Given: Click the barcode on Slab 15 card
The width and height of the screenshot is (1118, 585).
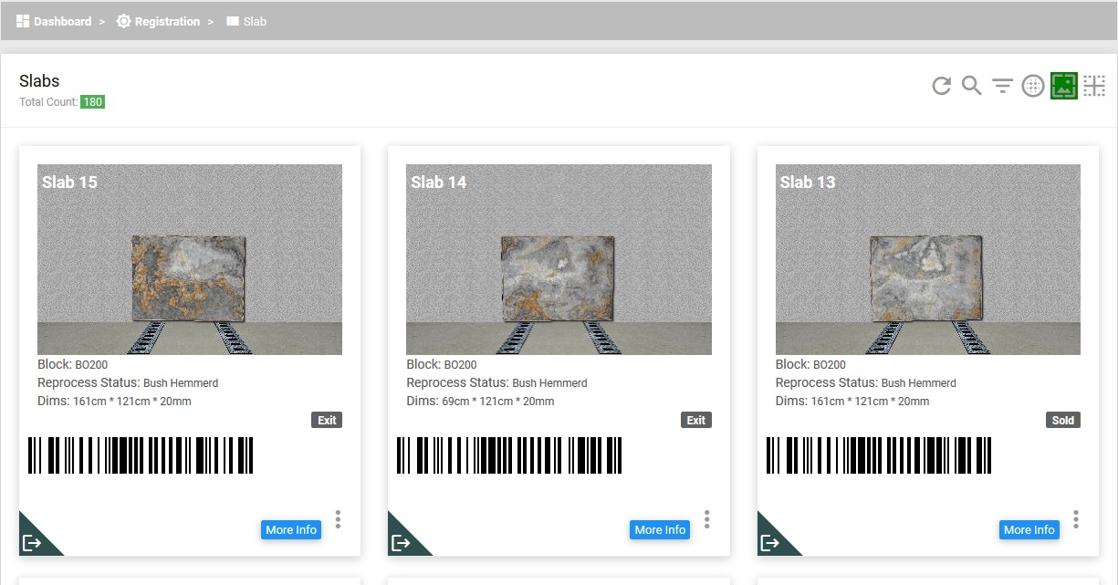Looking at the screenshot, I should tap(141, 454).
